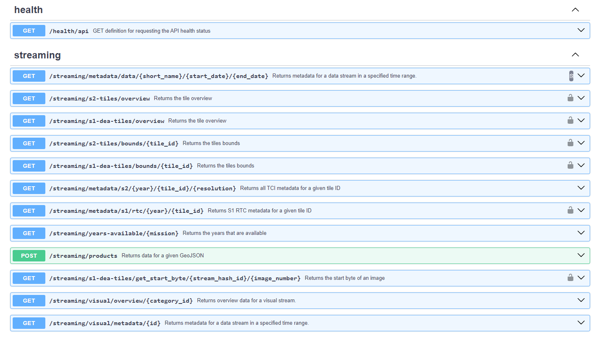
Task: Open /streaming/metadata/data/{short_name} path link
Action: (159, 76)
